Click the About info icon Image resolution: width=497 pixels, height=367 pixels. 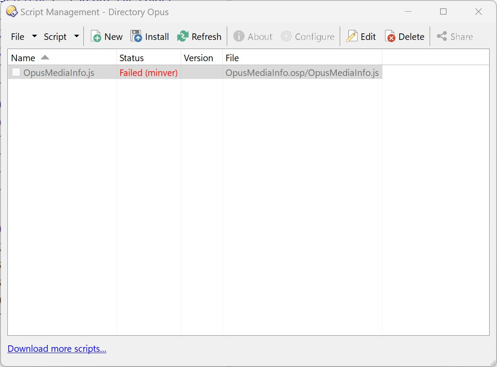point(239,36)
